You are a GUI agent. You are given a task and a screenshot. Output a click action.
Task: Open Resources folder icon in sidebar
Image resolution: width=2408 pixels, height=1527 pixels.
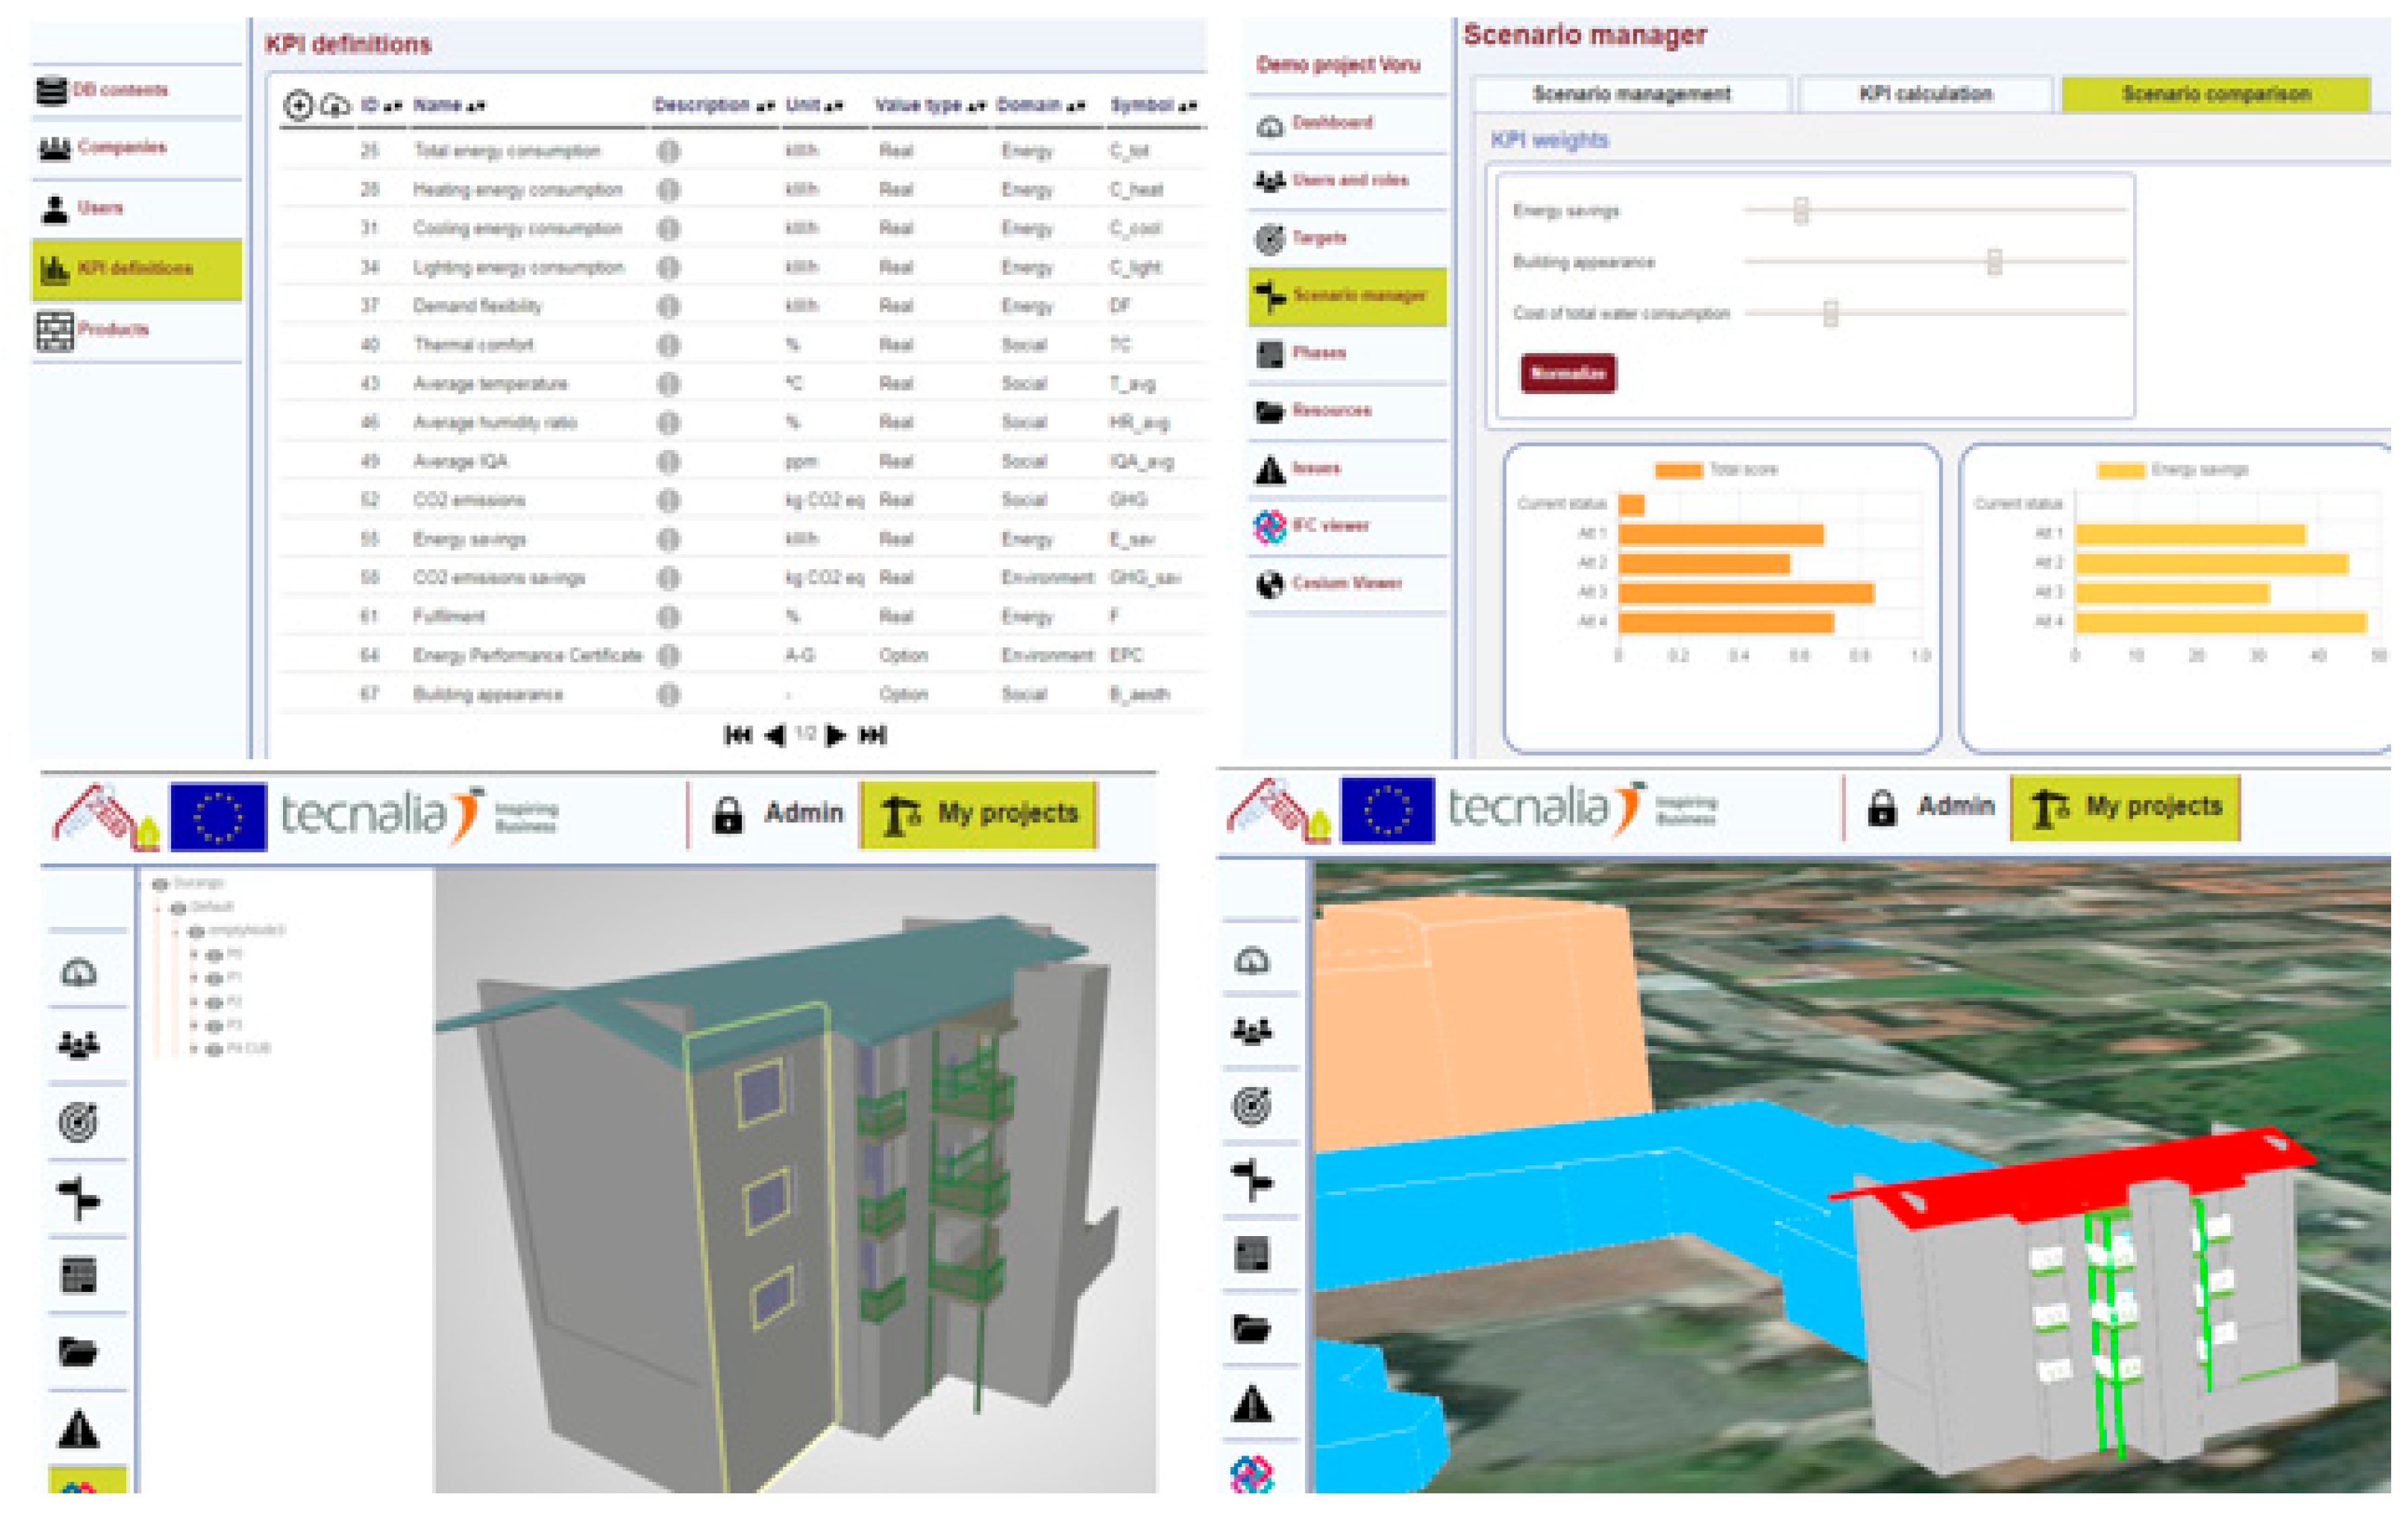(1269, 411)
